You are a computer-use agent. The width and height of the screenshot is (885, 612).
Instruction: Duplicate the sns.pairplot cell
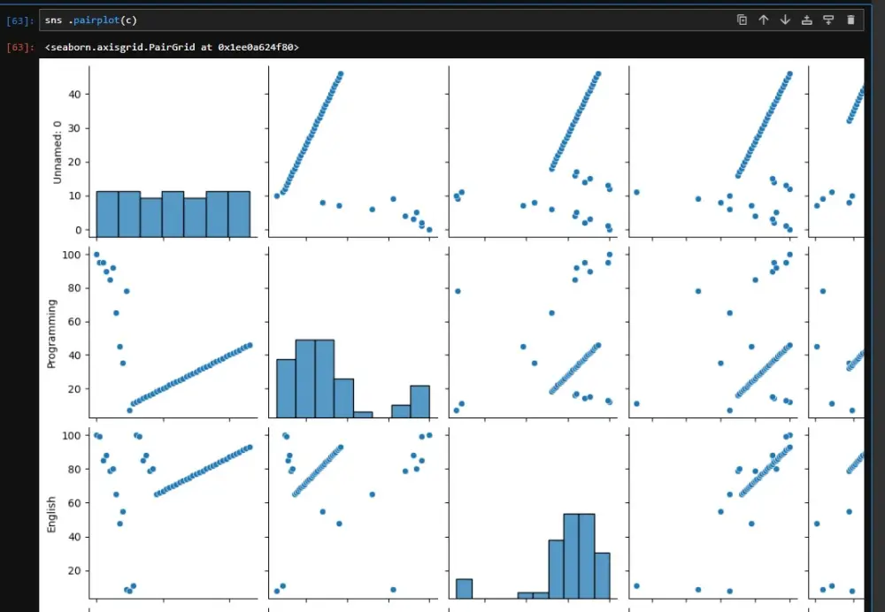pyautogui.click(x=742, y=19)
